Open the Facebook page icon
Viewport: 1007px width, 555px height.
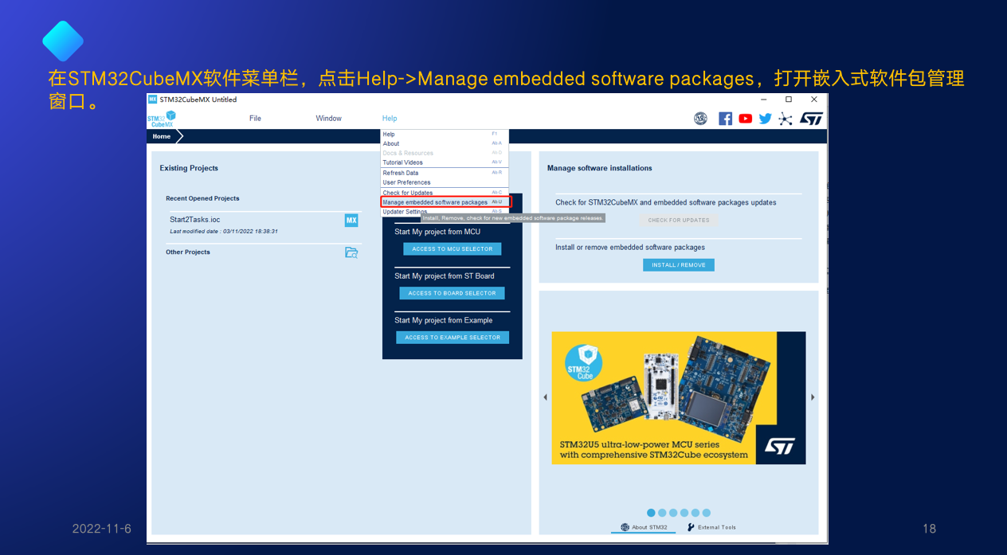(725, 118)
